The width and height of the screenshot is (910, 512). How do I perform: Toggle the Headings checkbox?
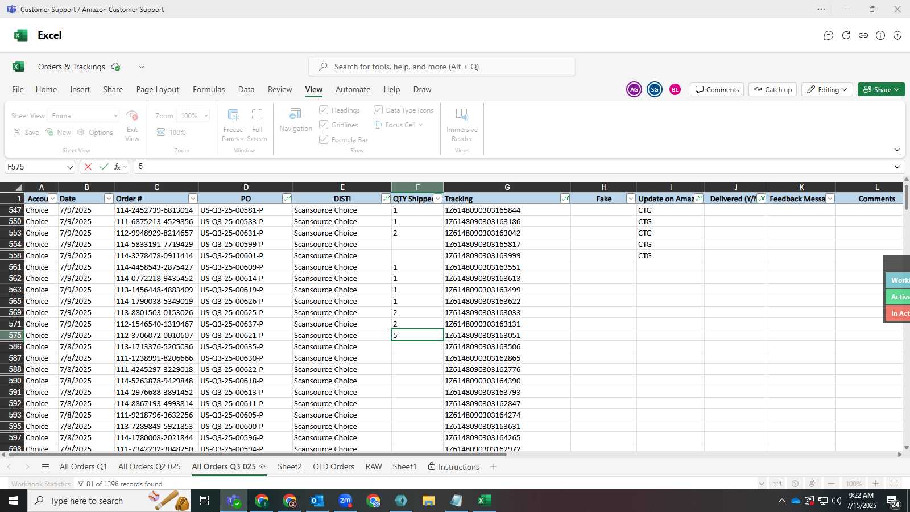pyautogui.click(x=324, y=110)
